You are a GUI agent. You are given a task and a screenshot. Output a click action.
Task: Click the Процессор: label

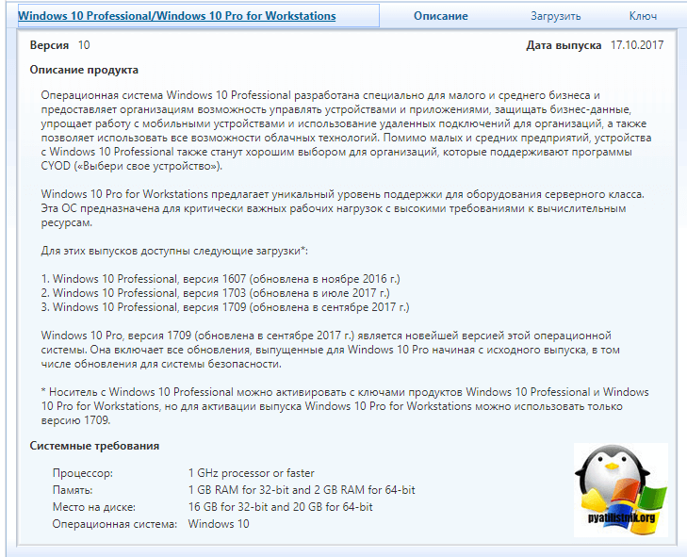click(x=83, y=473)
